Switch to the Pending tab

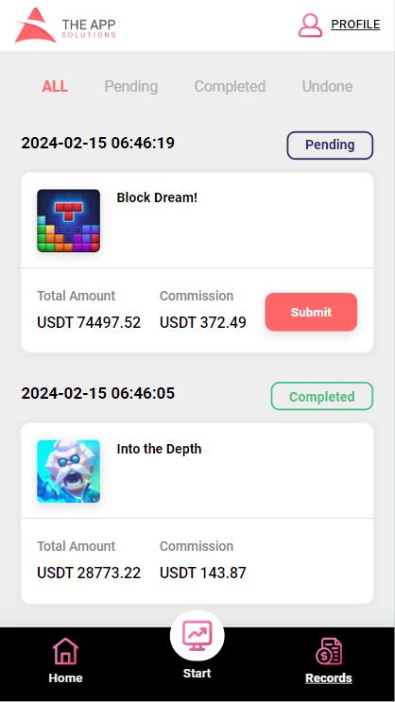coord(131,86)
